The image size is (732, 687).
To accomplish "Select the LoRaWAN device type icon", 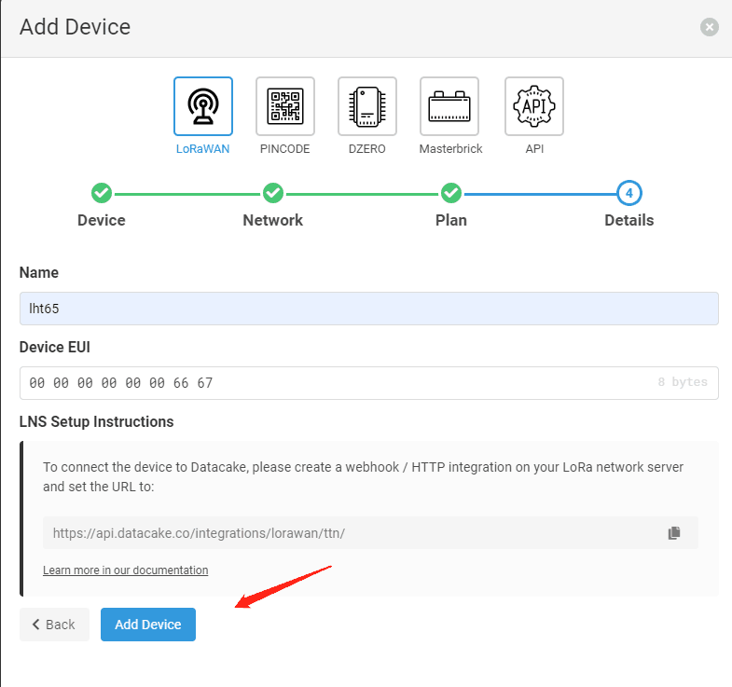I will tap(203, 106).
